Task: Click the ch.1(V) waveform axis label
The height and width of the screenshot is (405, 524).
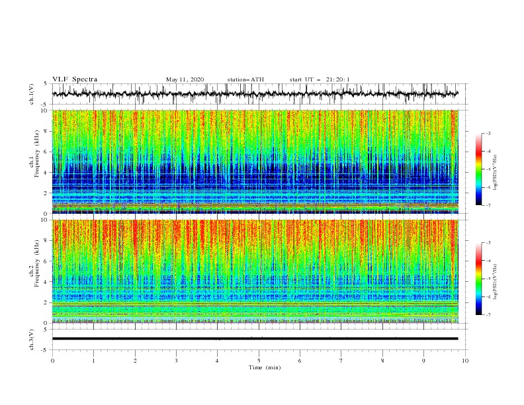Action: (32, 94)
